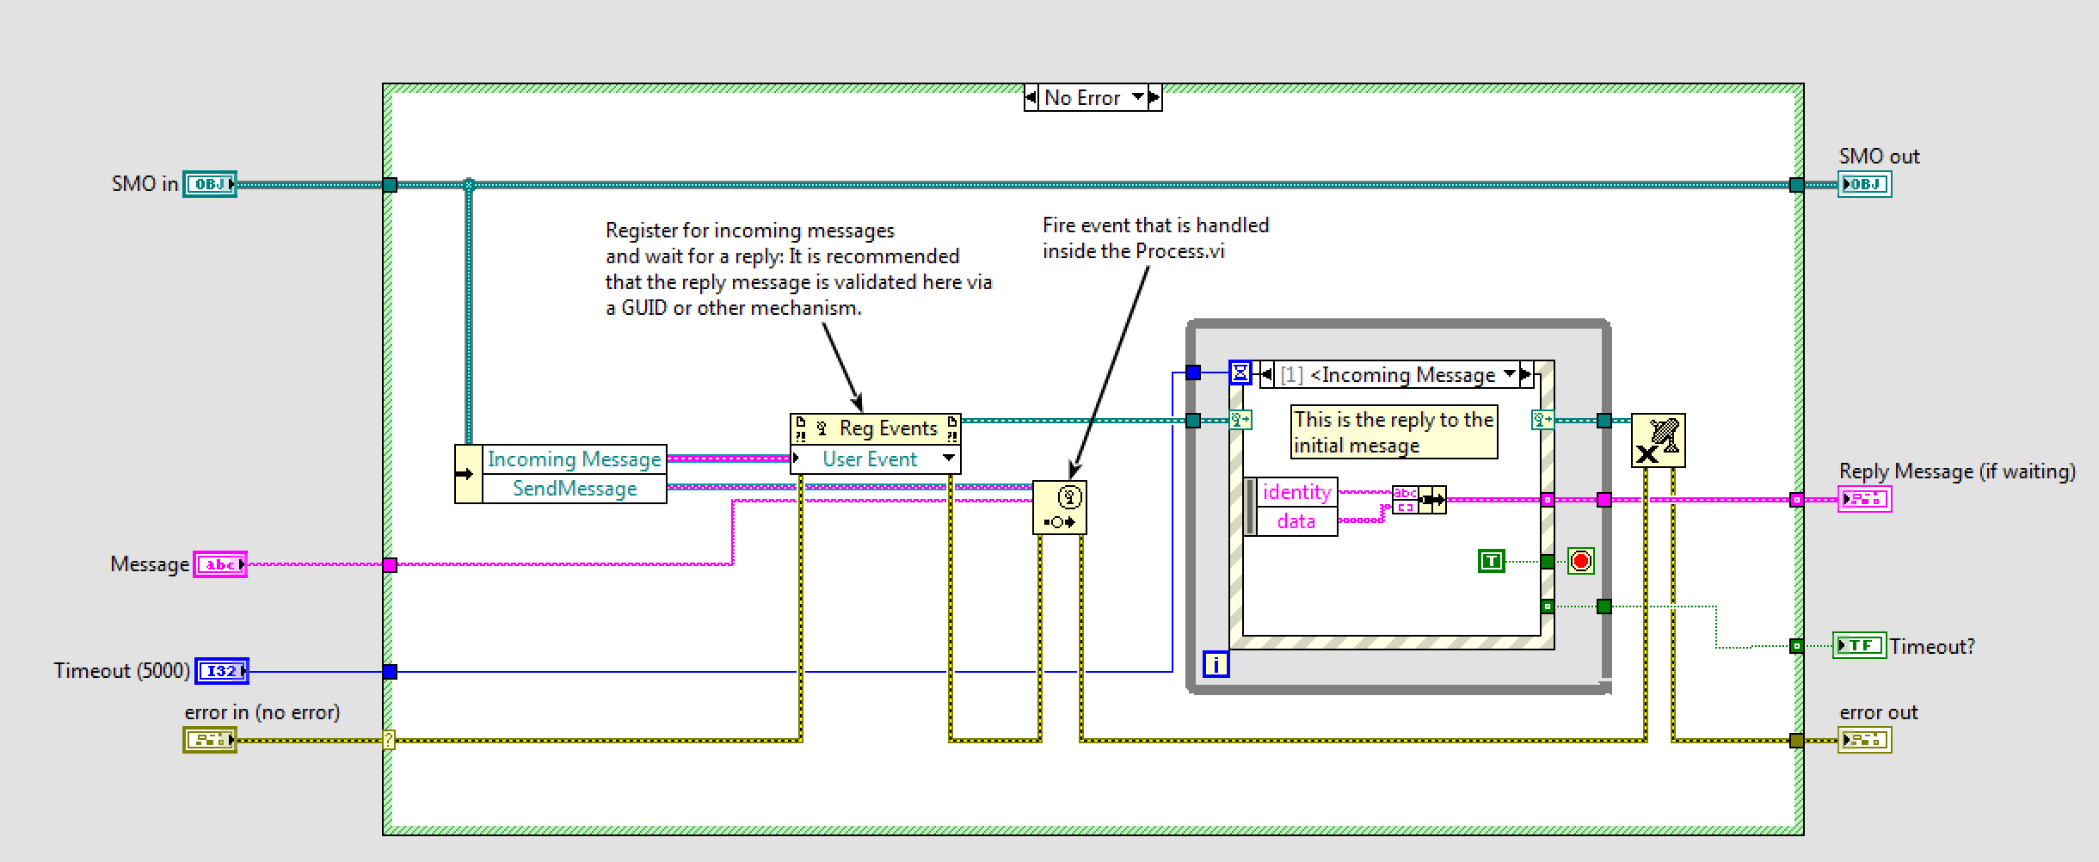Click the Incoming Message unbundle element
This screenshot has width=2099, height=862.
[x=574, y=459]
